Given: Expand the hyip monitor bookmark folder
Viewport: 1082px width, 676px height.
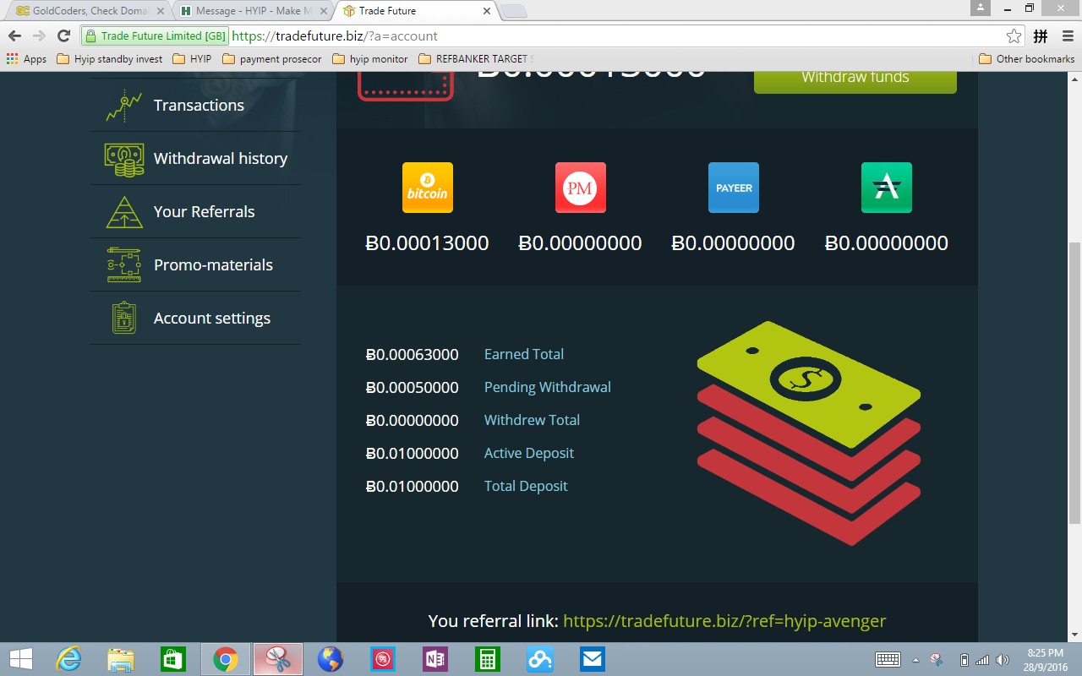Looking at the screenshot, I should coord(370,59).
